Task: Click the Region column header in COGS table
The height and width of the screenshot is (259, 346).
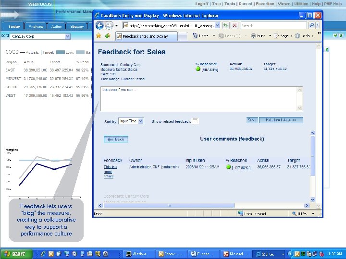Action: click(11, 62)
